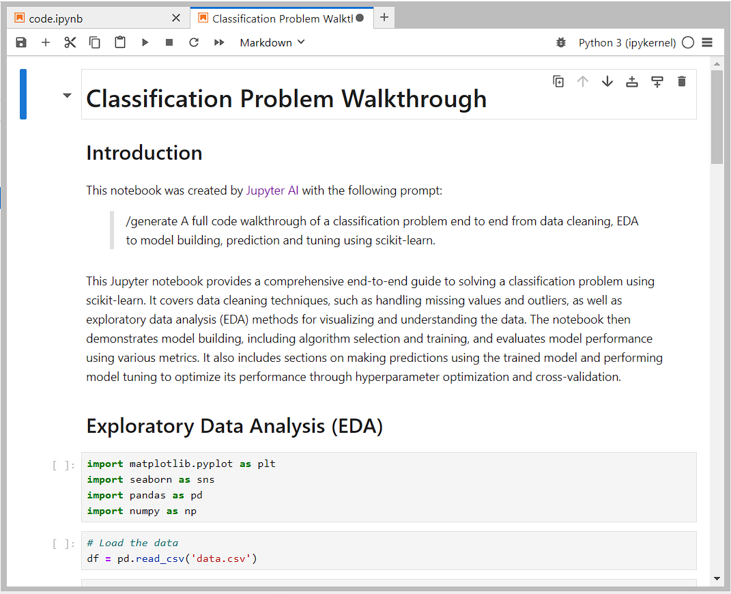Run the selected cell
Screen dimensions: 731x594
[145, 42]
